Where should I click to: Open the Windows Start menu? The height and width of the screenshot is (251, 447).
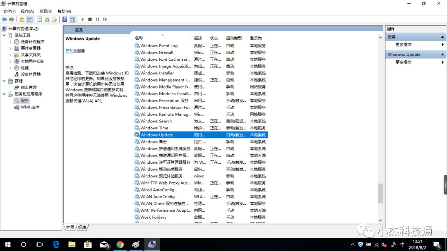8,244
